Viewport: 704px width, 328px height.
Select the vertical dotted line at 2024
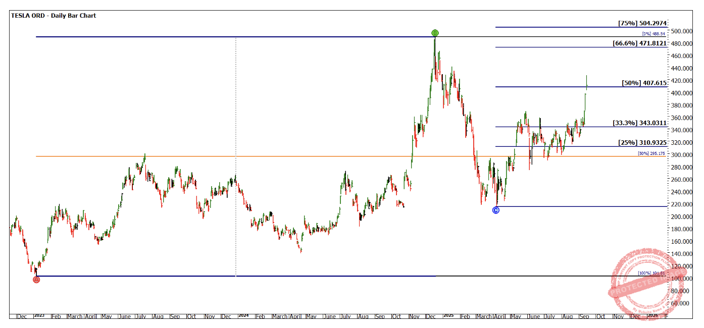(236, 101)
